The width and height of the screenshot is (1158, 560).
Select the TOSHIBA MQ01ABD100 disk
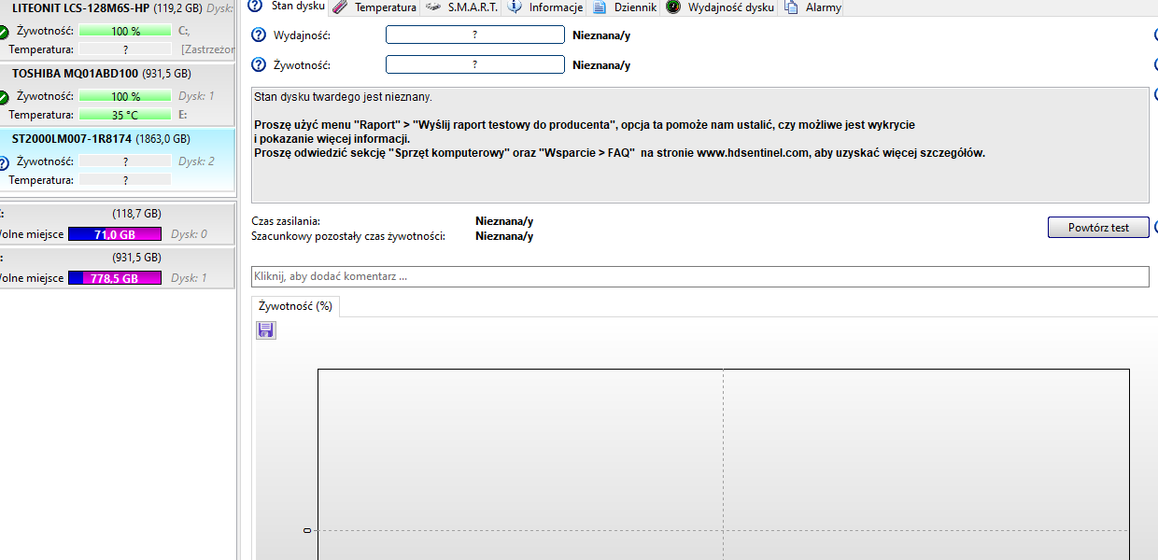pos(117,95)
